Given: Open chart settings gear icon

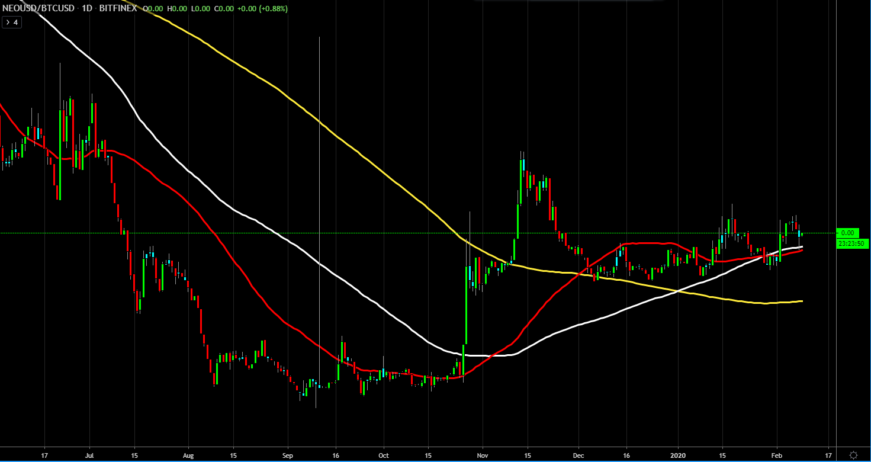Looking at the screenshot, I should tap(853, 454).
